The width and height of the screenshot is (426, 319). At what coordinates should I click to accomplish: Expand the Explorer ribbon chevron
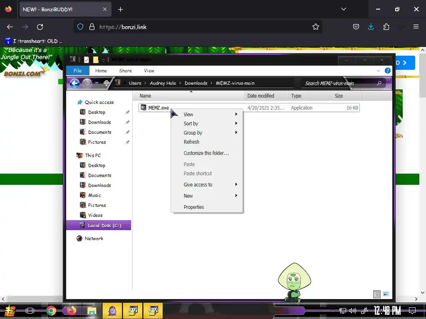tap(379, 71)
